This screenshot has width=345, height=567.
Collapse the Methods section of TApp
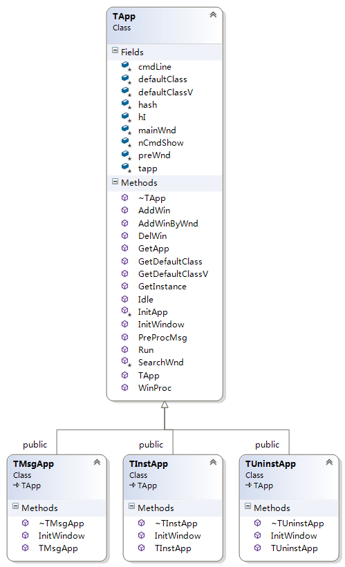pos(115,181)
